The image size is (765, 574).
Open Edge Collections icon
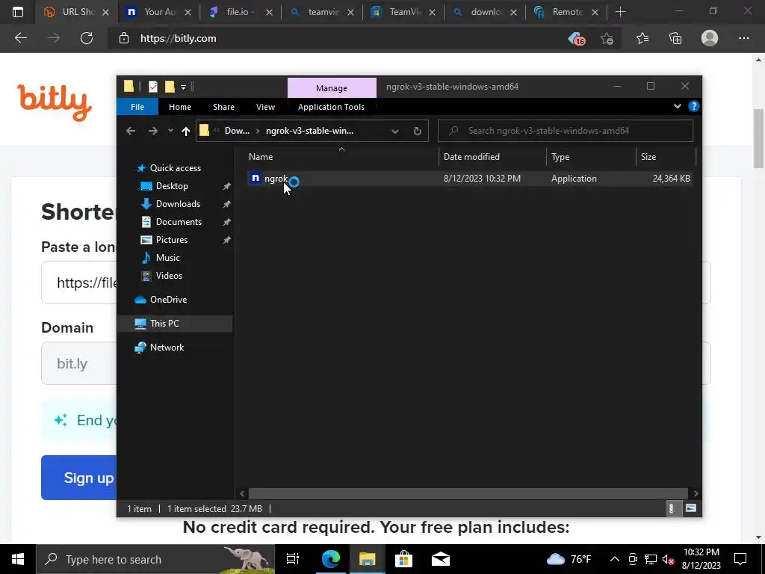[675, 38]
